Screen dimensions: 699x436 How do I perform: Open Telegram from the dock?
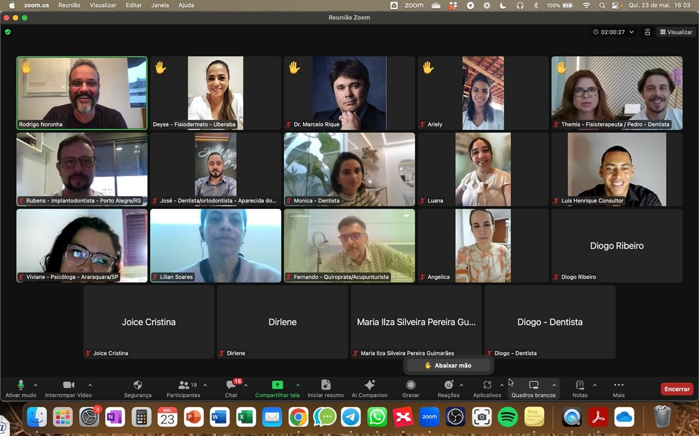pyautogui.click(x=351, y=417)
